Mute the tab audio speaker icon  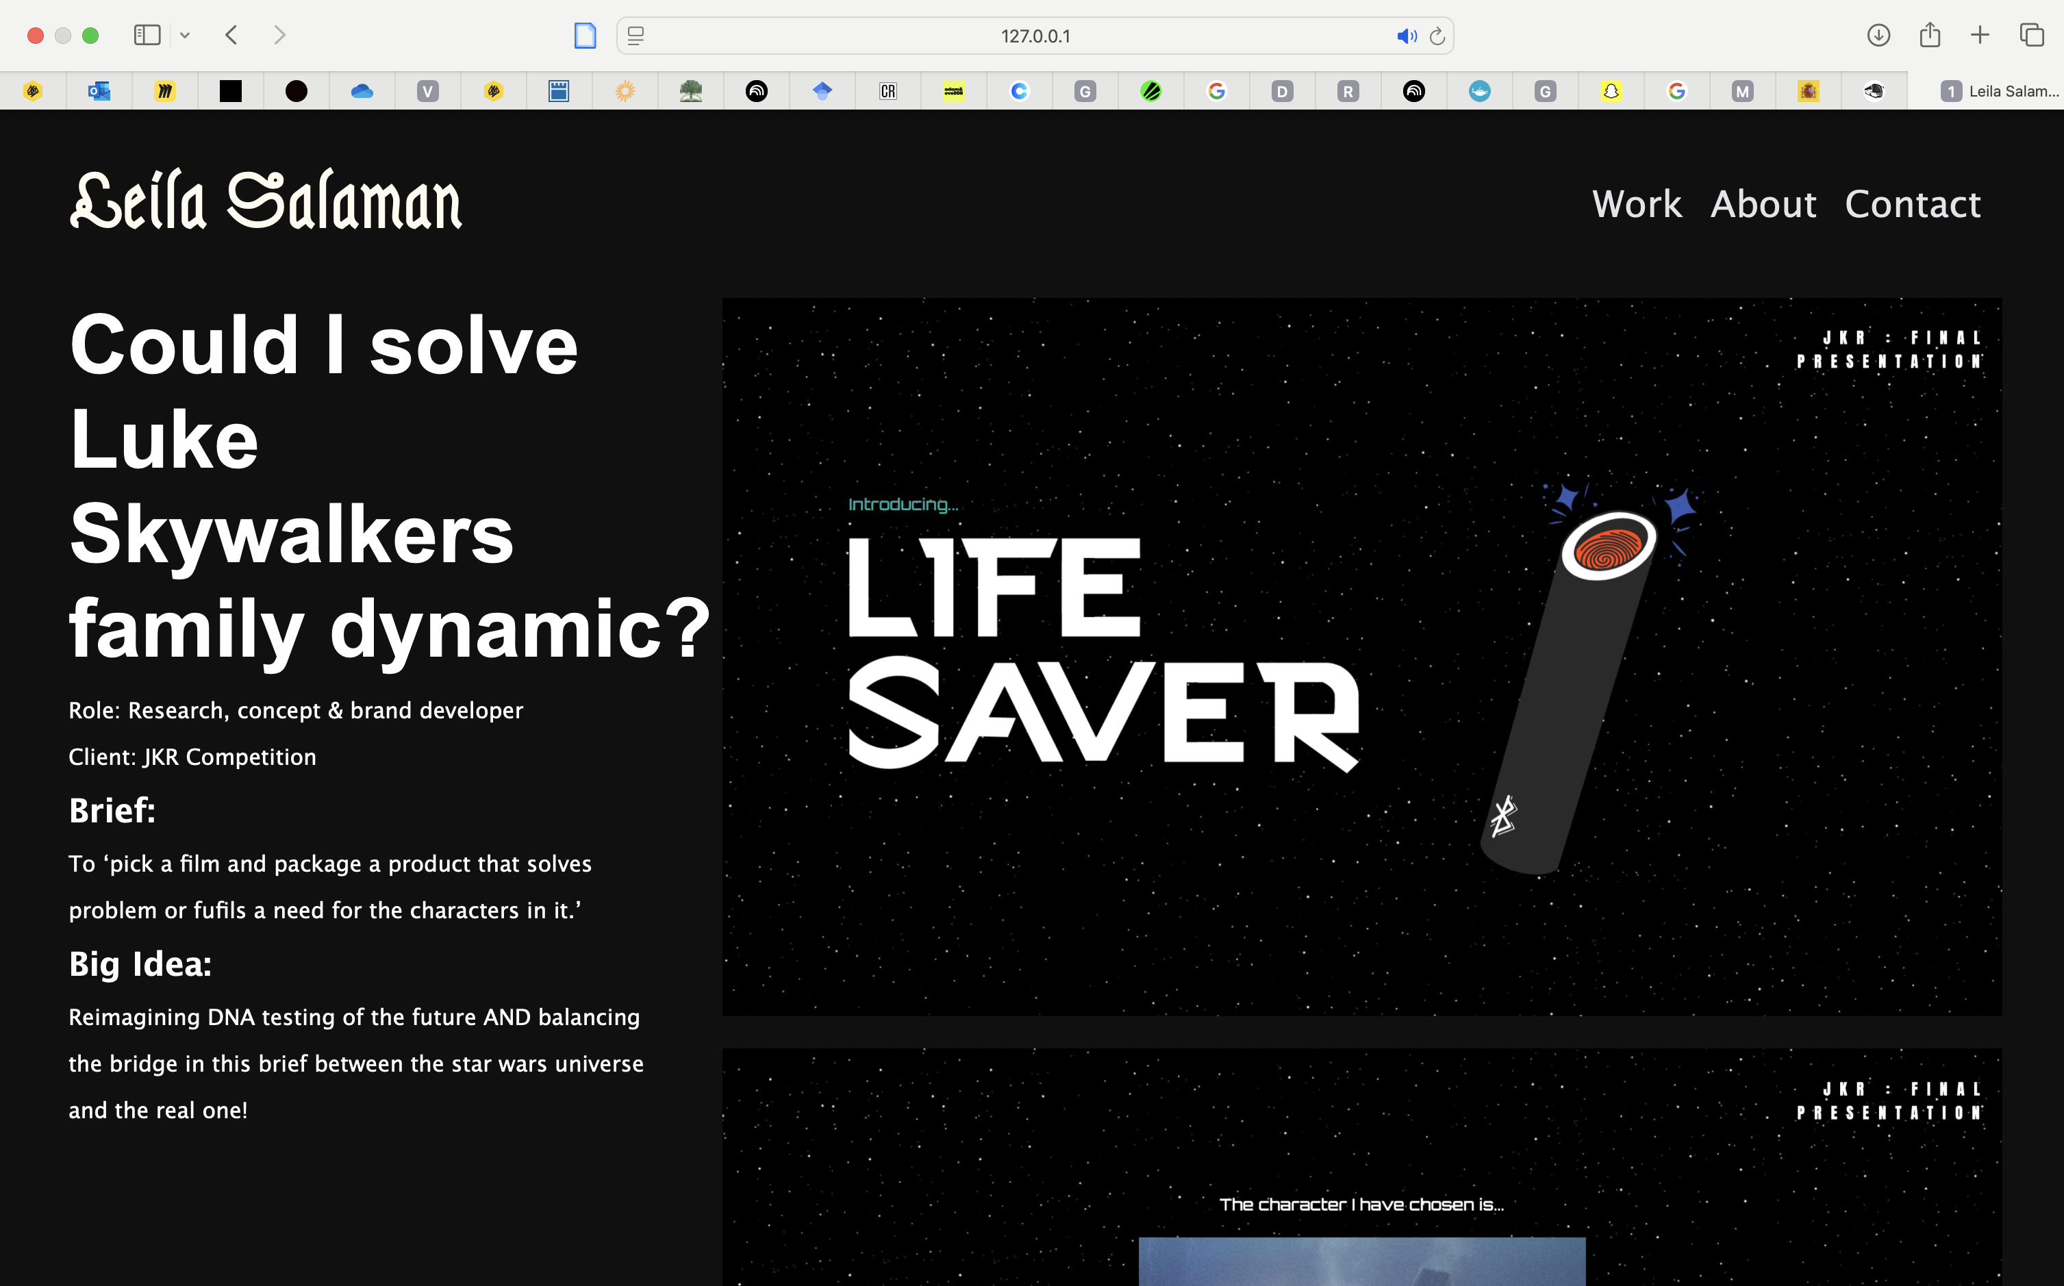[x=1406, y=36]
